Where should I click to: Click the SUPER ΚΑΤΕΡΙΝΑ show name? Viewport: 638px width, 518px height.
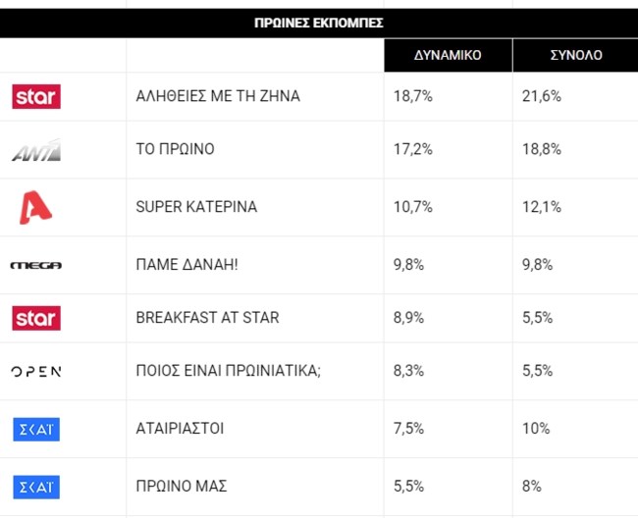click(196, 207)
